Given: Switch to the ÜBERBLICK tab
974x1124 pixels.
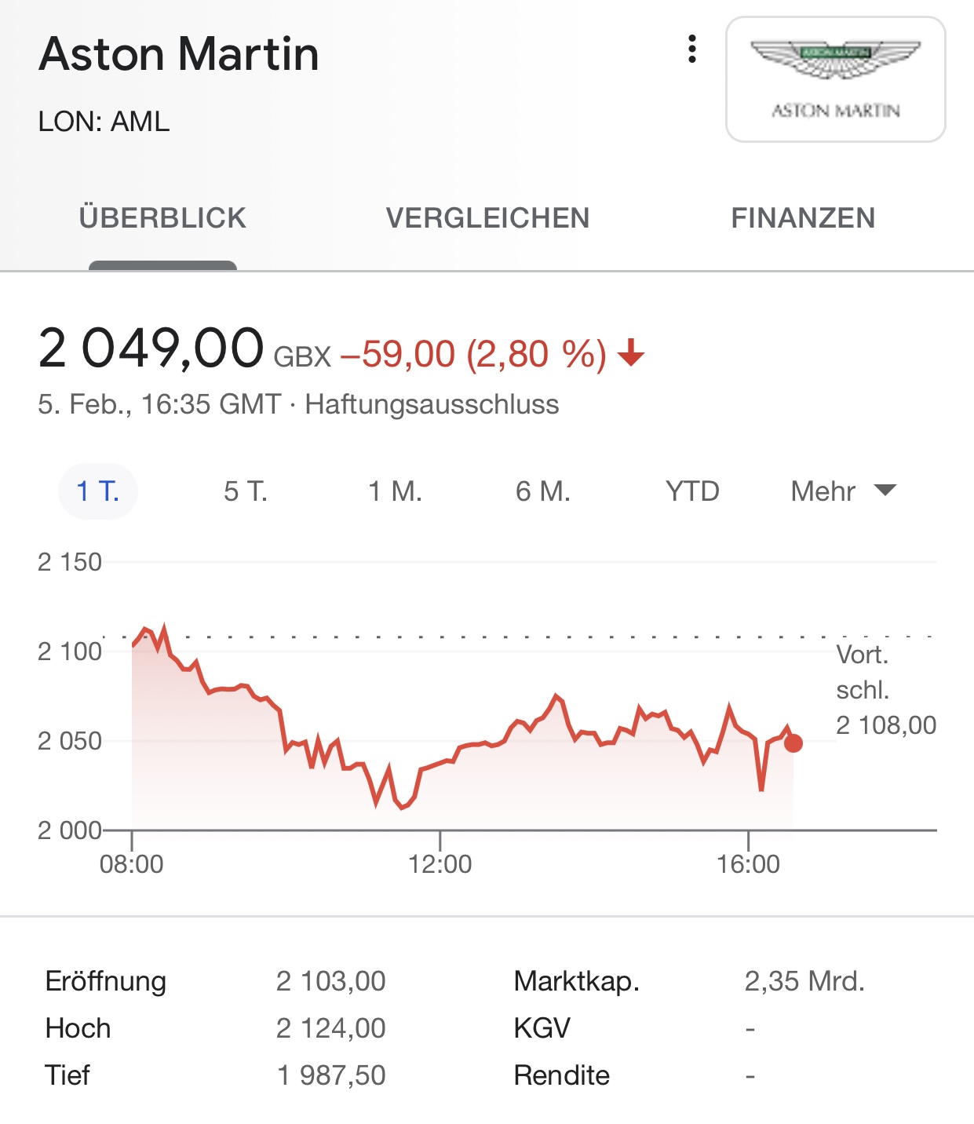Looking at the screenshot, I should [162, 217].
